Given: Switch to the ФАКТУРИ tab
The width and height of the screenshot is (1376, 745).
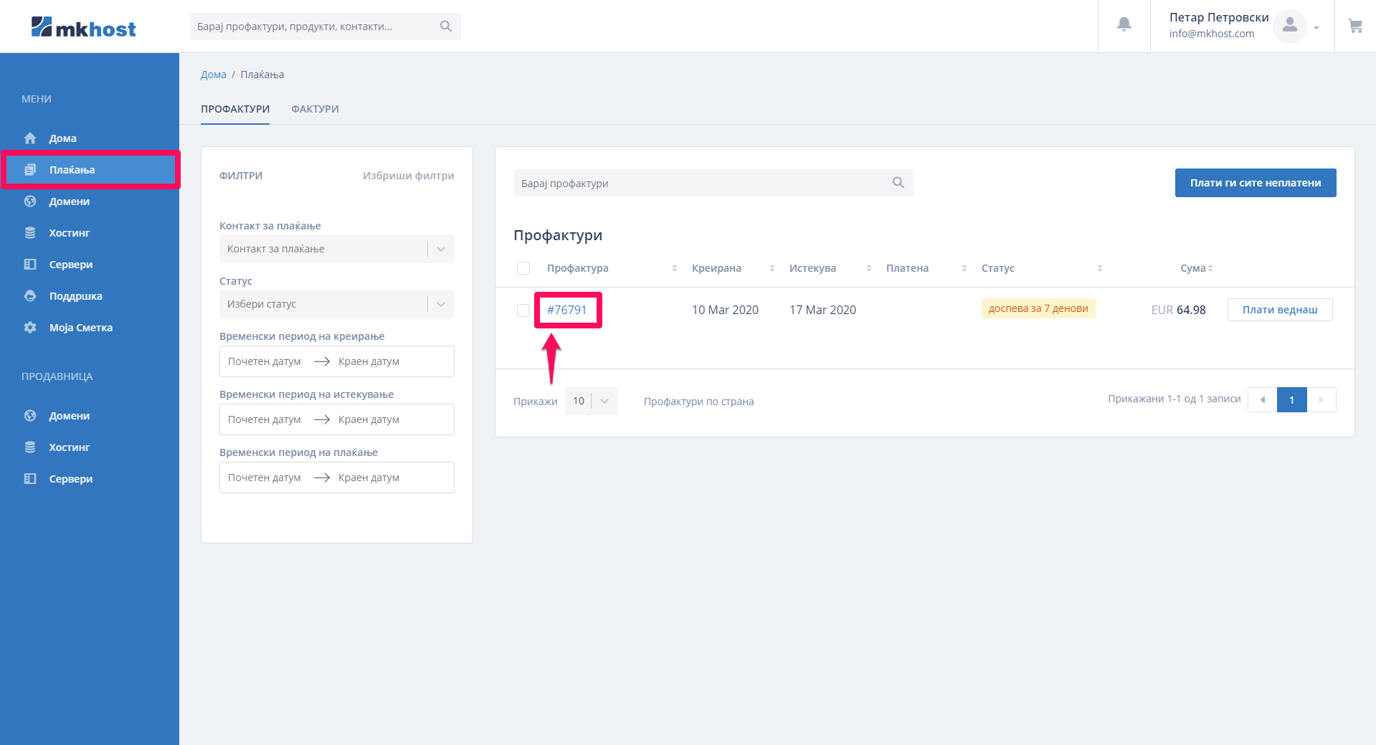Looking at the screenshot, I should (315, 109).
